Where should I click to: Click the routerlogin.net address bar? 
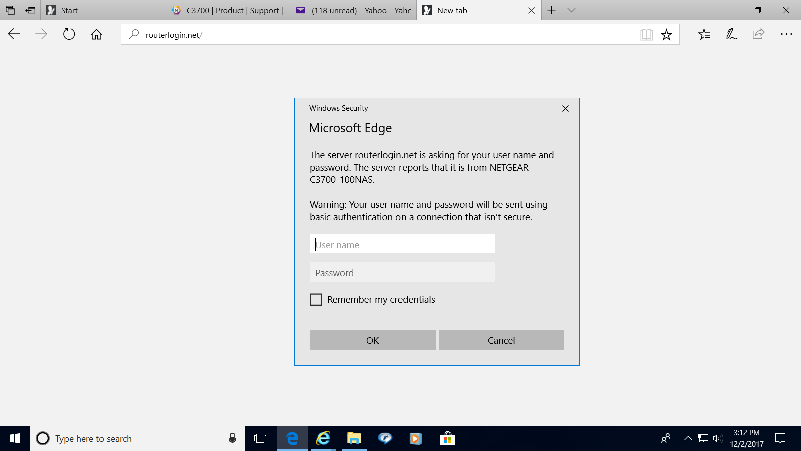[380, 35]
